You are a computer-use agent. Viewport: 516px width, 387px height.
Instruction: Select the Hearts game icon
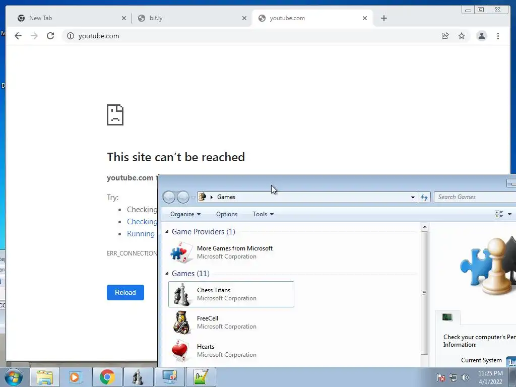[x=180, y=351]
